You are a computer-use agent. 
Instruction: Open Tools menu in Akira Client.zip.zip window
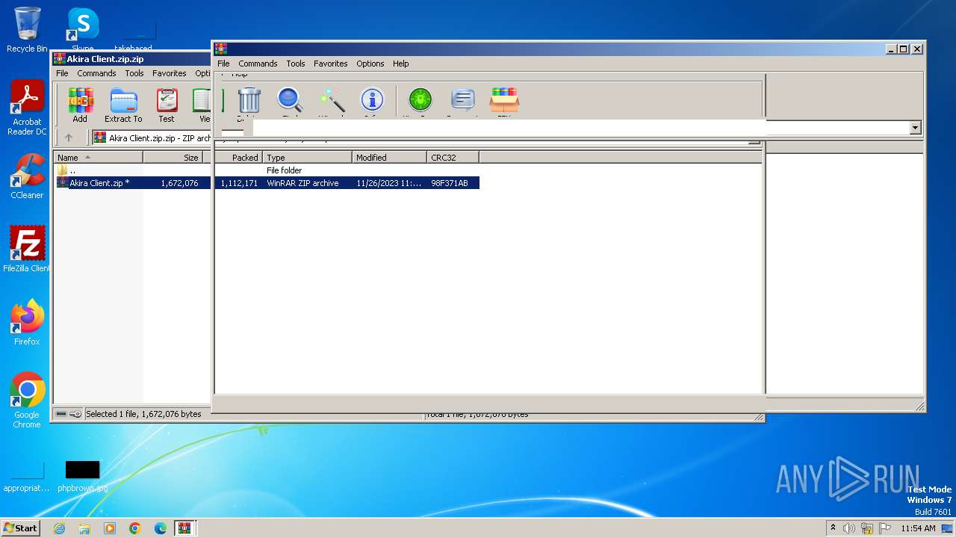pos(134,73)
